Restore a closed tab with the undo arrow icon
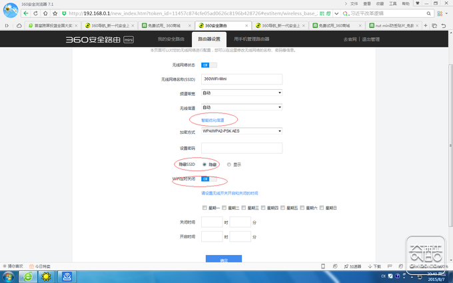This screenshot has height=283, width=453. coord(444,26)
